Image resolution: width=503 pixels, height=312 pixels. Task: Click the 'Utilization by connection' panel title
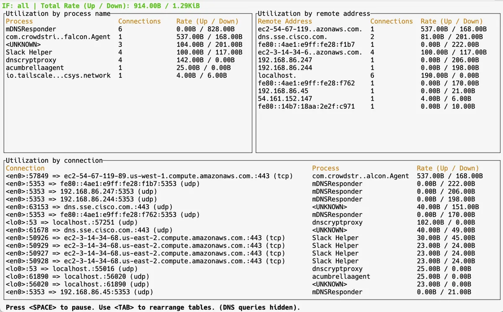pyautogui.click(x=54, y=160)
